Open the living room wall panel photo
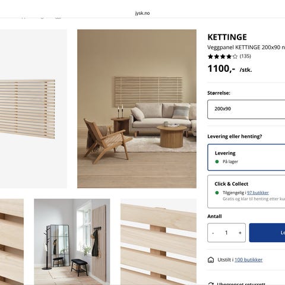 tap(137, 109)
